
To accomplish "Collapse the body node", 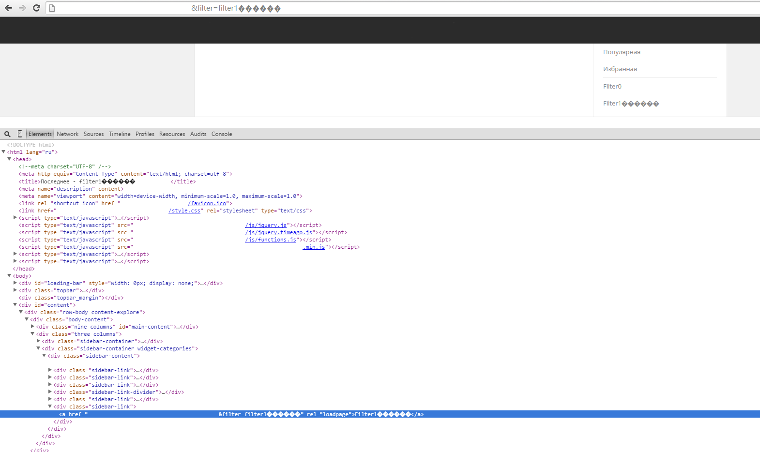I will coord(9,276).
